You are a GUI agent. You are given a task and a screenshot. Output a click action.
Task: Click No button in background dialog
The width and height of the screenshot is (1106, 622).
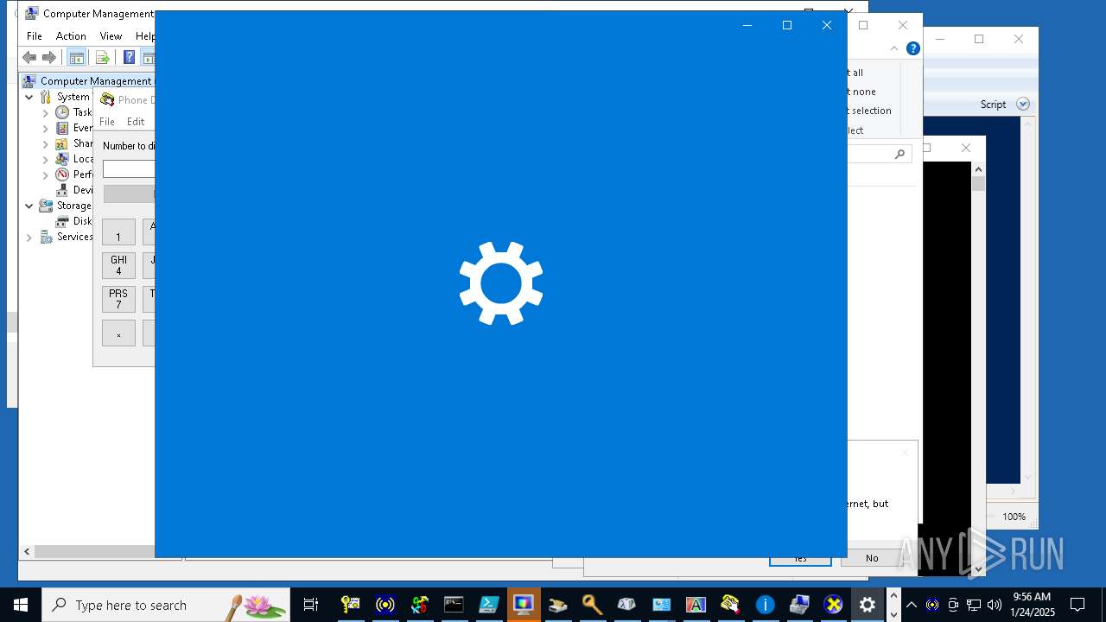(872, 558)
